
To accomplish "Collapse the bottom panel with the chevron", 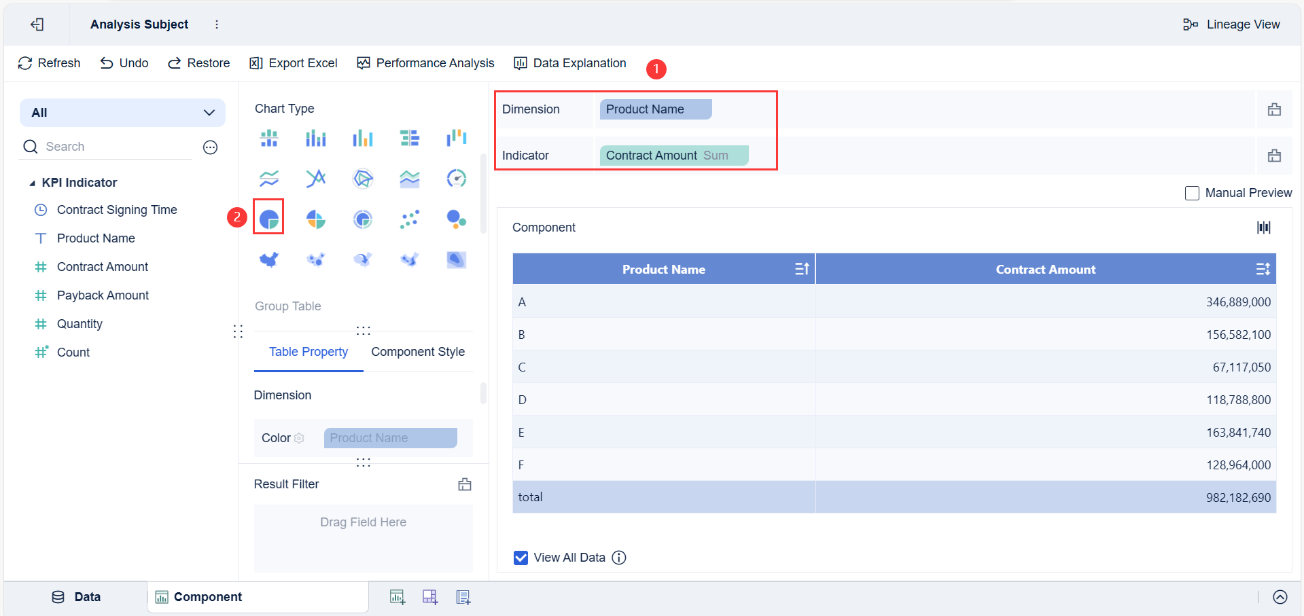I will tap(1279, 597).
